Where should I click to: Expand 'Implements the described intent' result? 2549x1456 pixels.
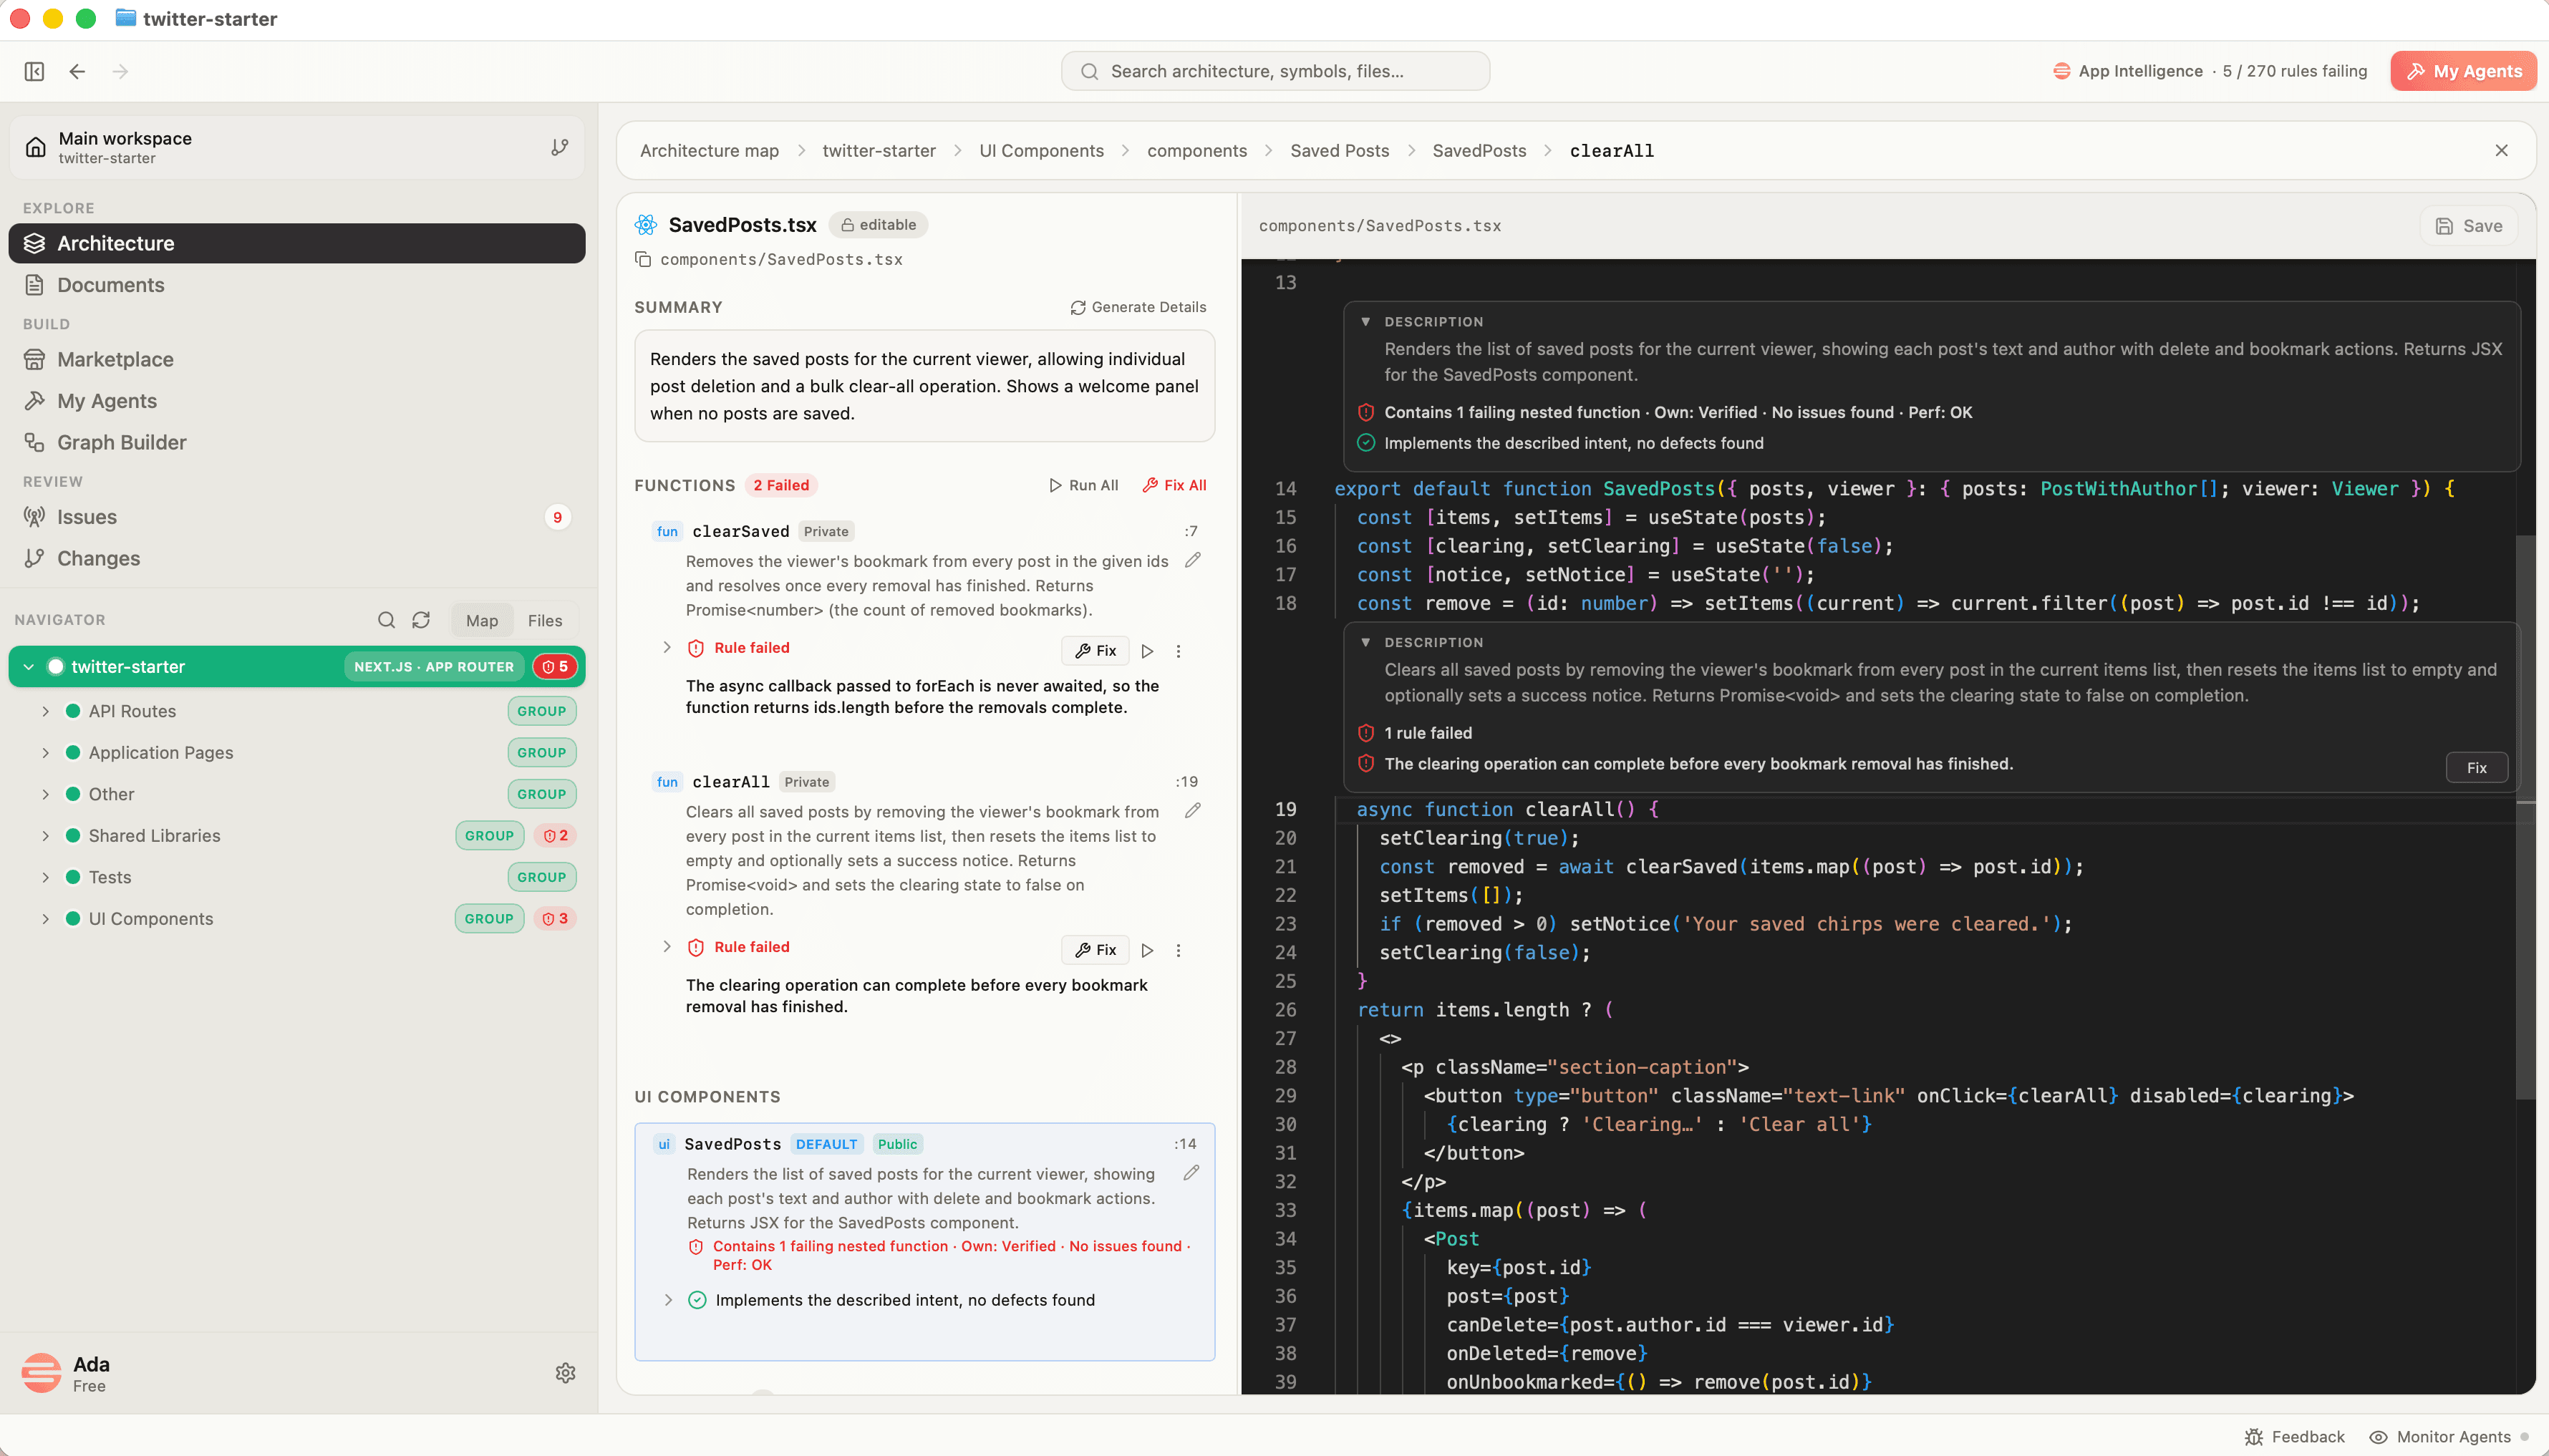tap(668, 1300)
